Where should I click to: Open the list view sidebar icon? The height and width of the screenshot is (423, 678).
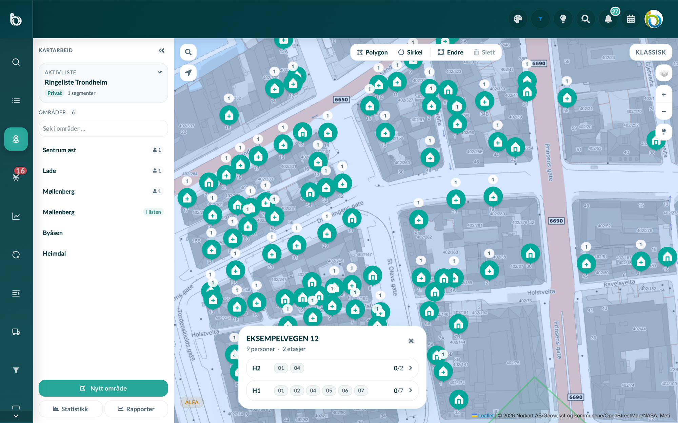tap(16, 101)
